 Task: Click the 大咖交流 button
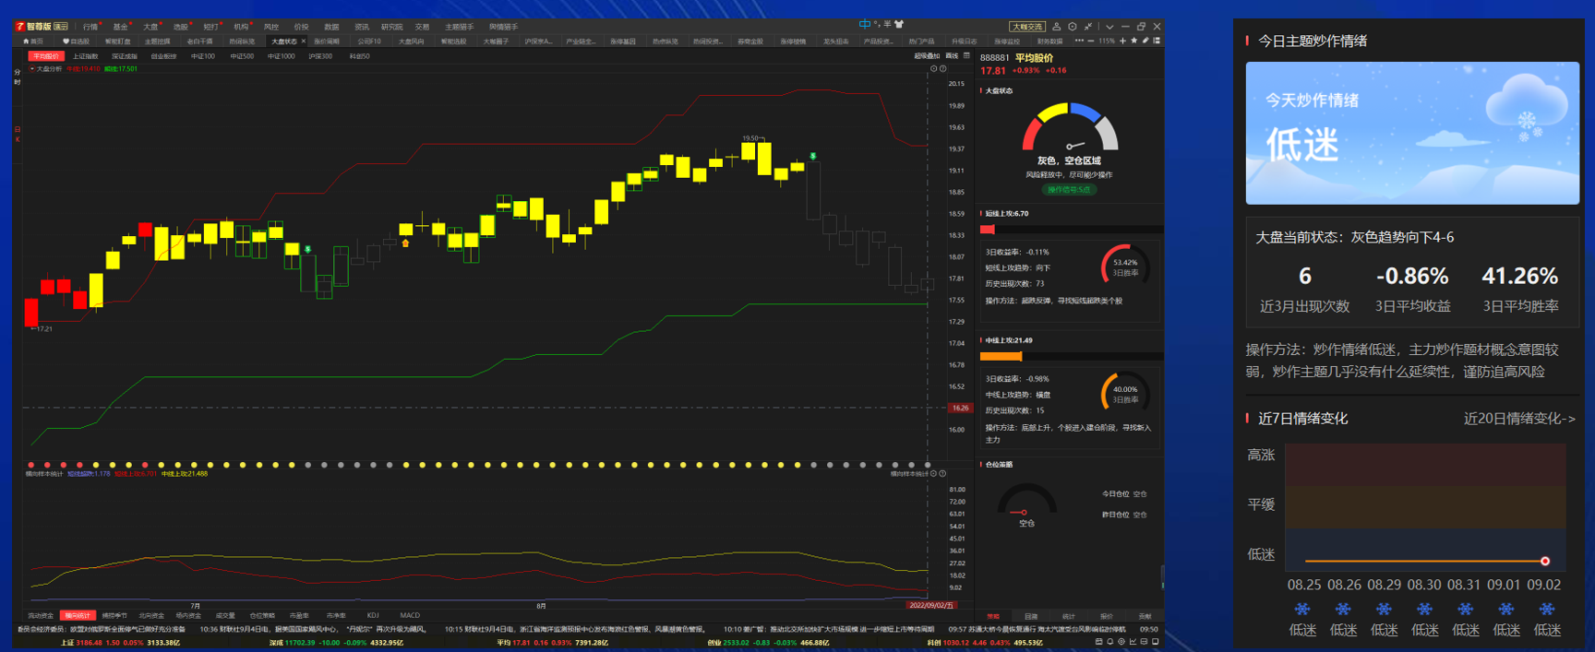coord(1027,27)
